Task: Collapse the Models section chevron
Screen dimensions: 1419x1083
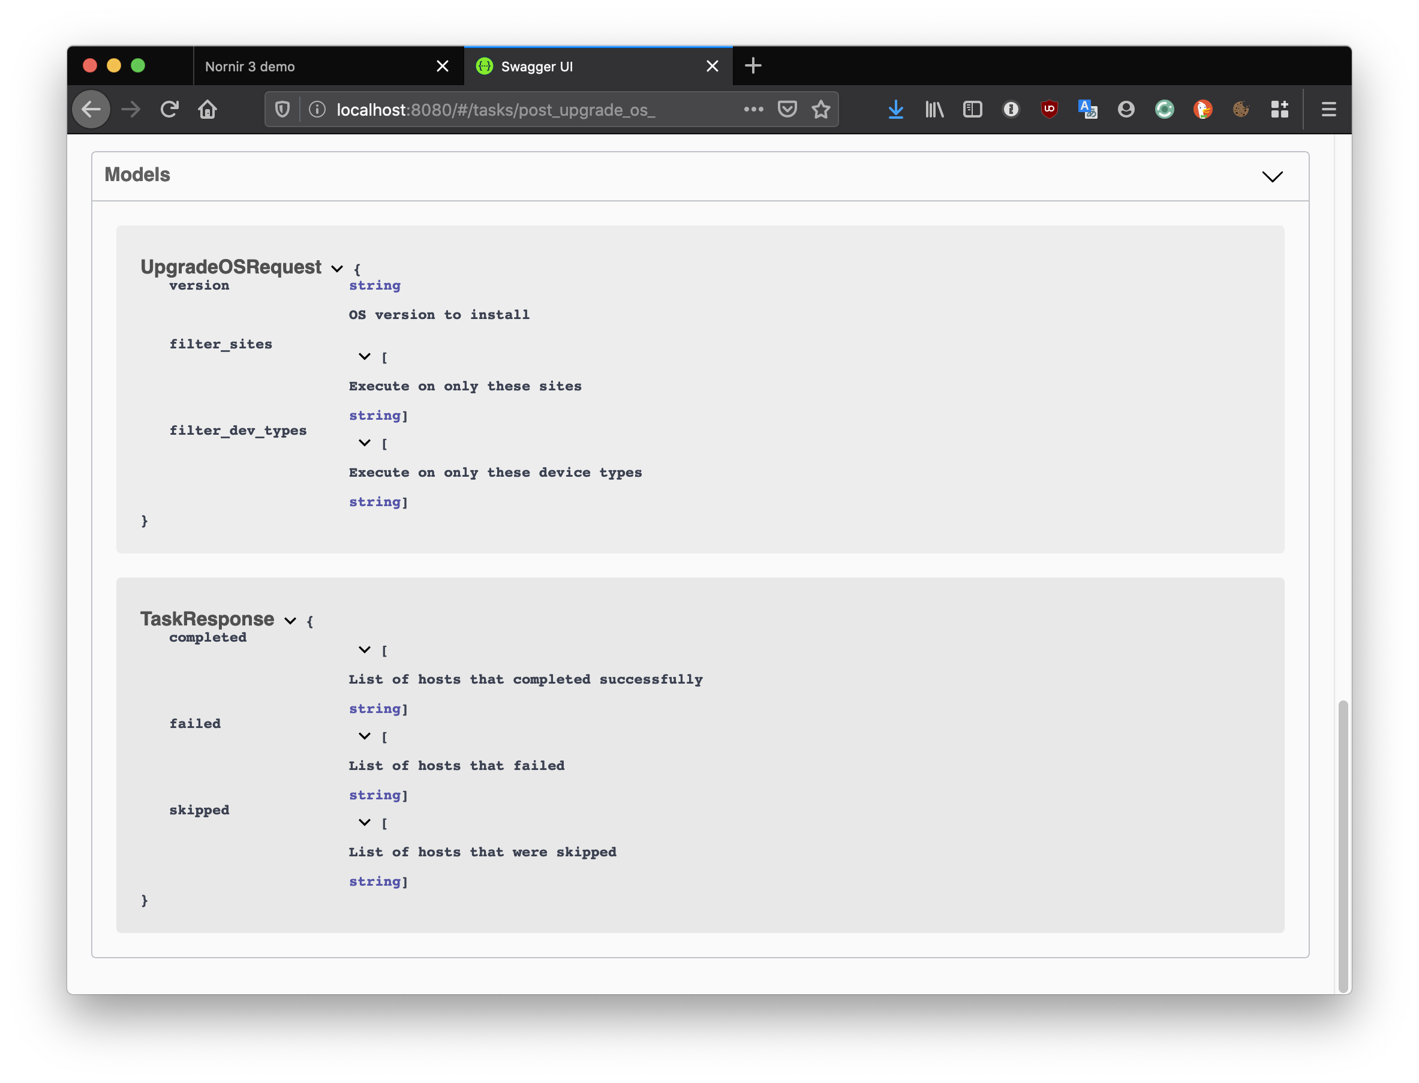Action: pyautogui.click(x=1272, y=177)
